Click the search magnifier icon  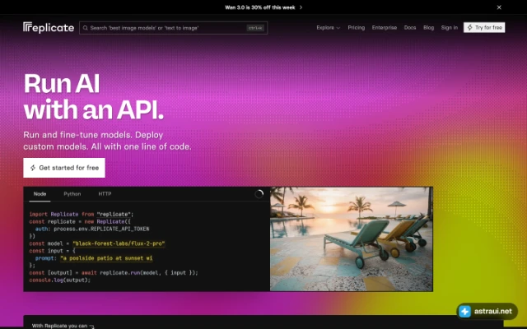86,28
